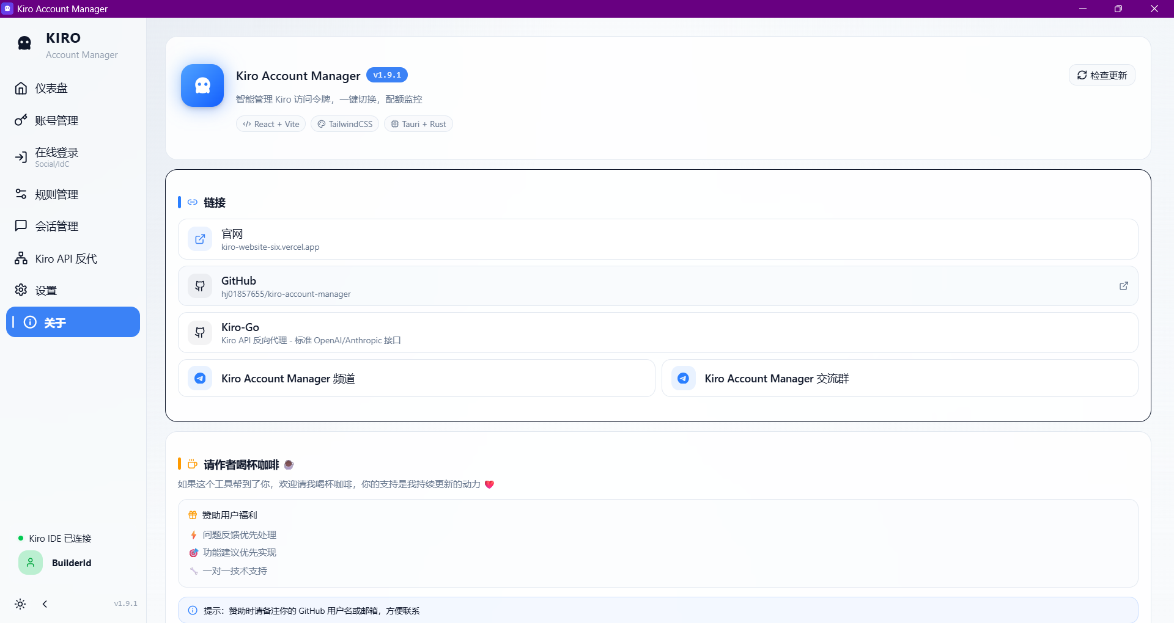
Task: Open Kiro Account Manager 频道 Telegram channel
Action: pyautogui.click(x=416, y=379)
